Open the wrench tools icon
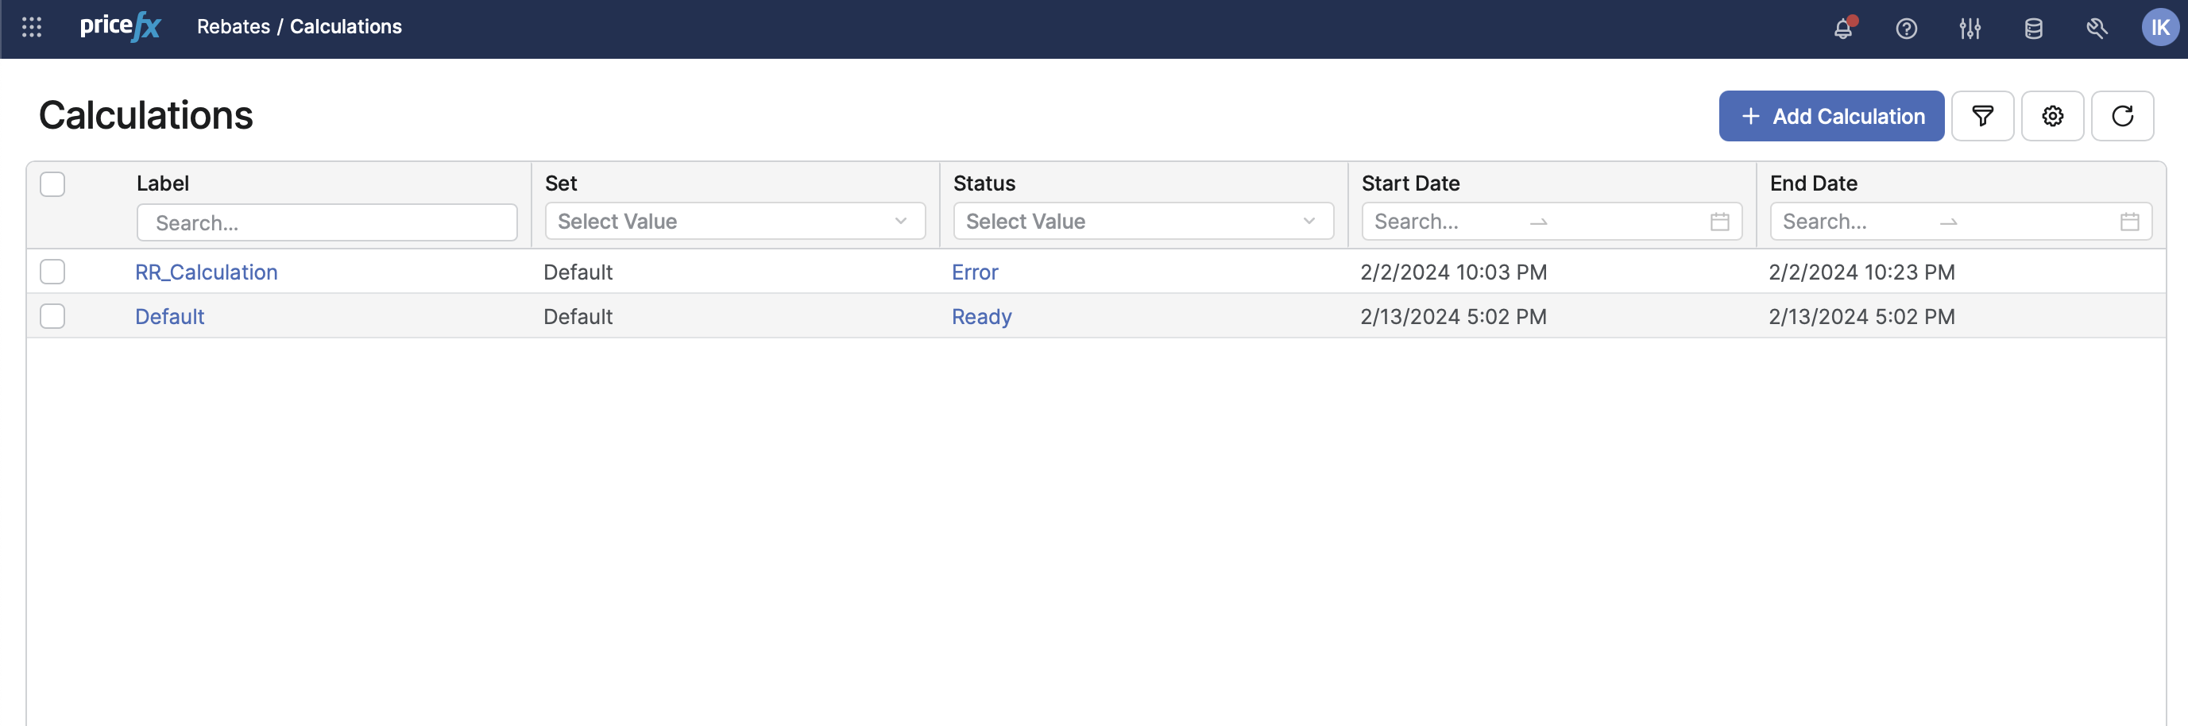 (2097, 29)
